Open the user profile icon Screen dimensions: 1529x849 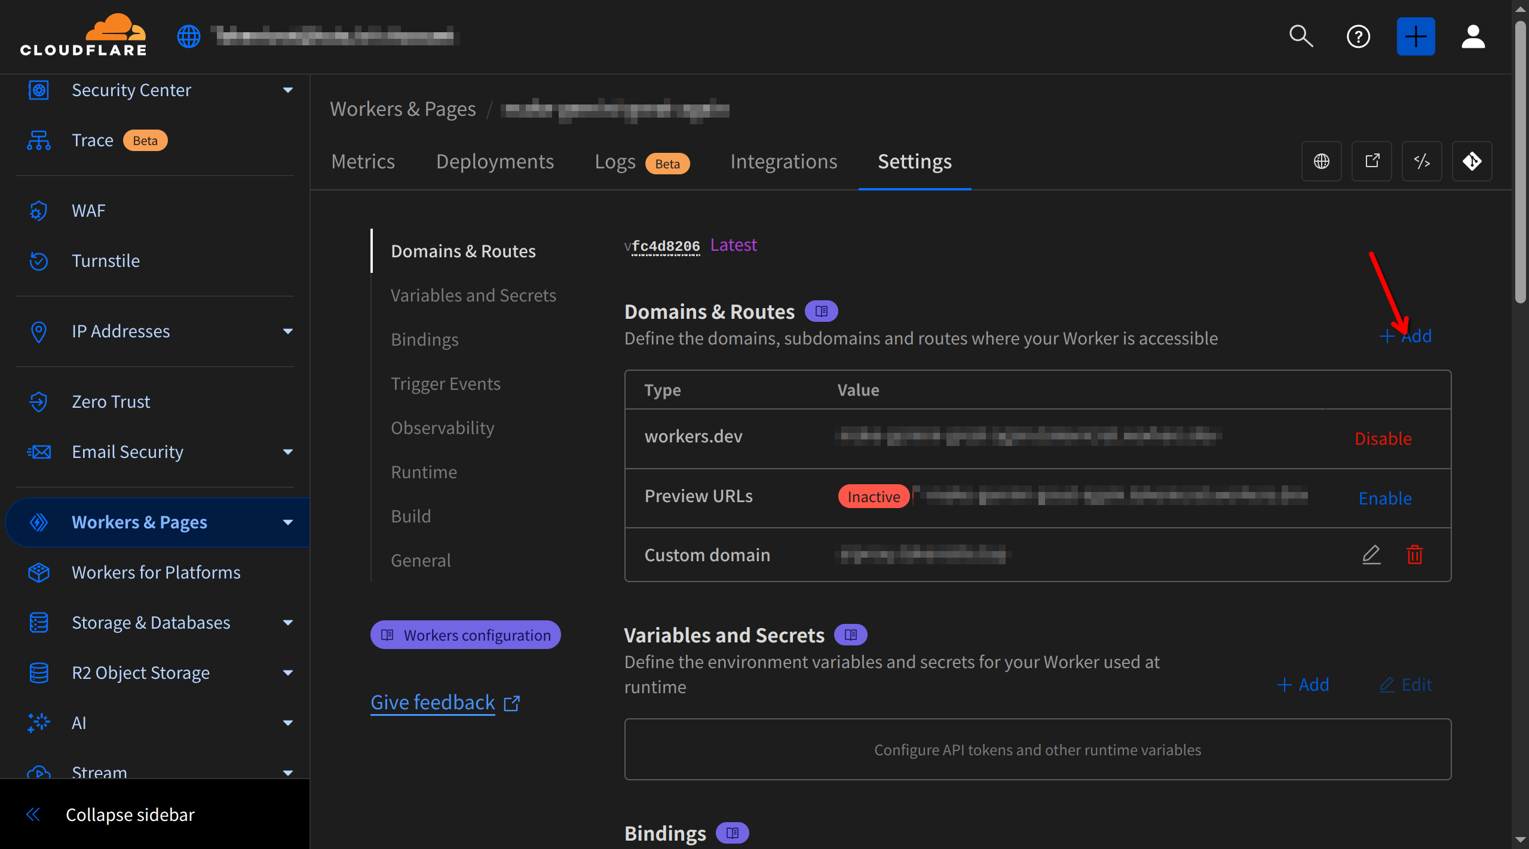[x=1473, y=36]
